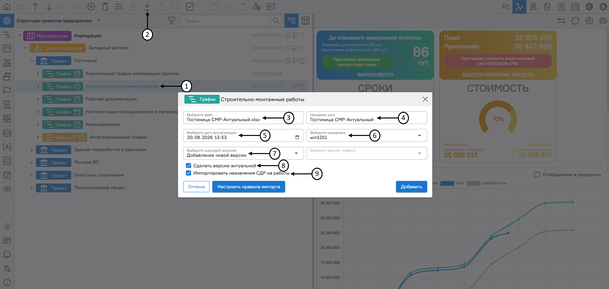Click the 'Поиск' search field
Screen dimensions: 609x289
(x=225, y=21)
